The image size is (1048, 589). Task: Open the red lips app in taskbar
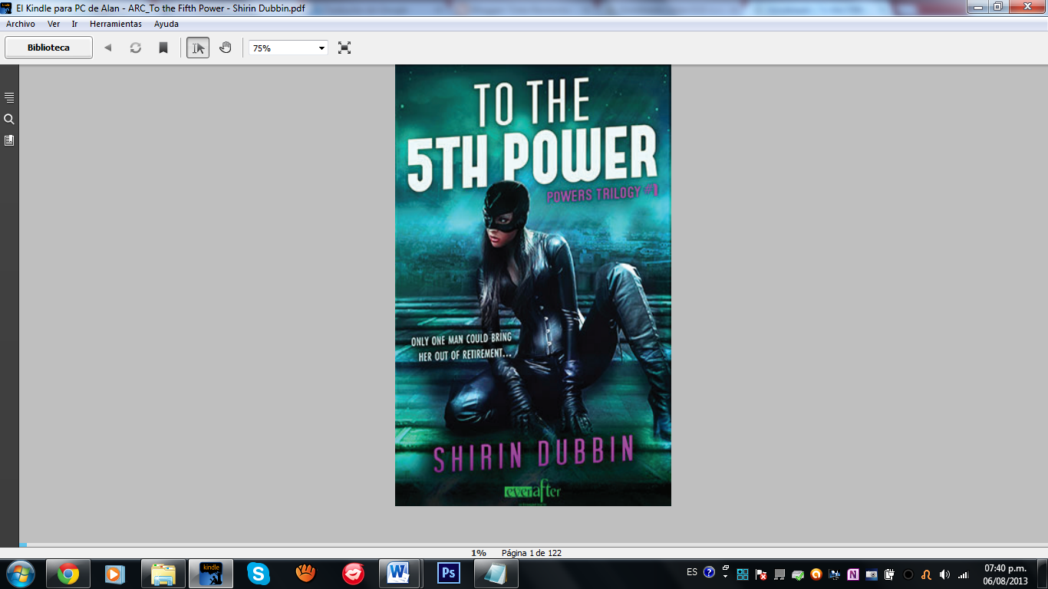(353, 574)
